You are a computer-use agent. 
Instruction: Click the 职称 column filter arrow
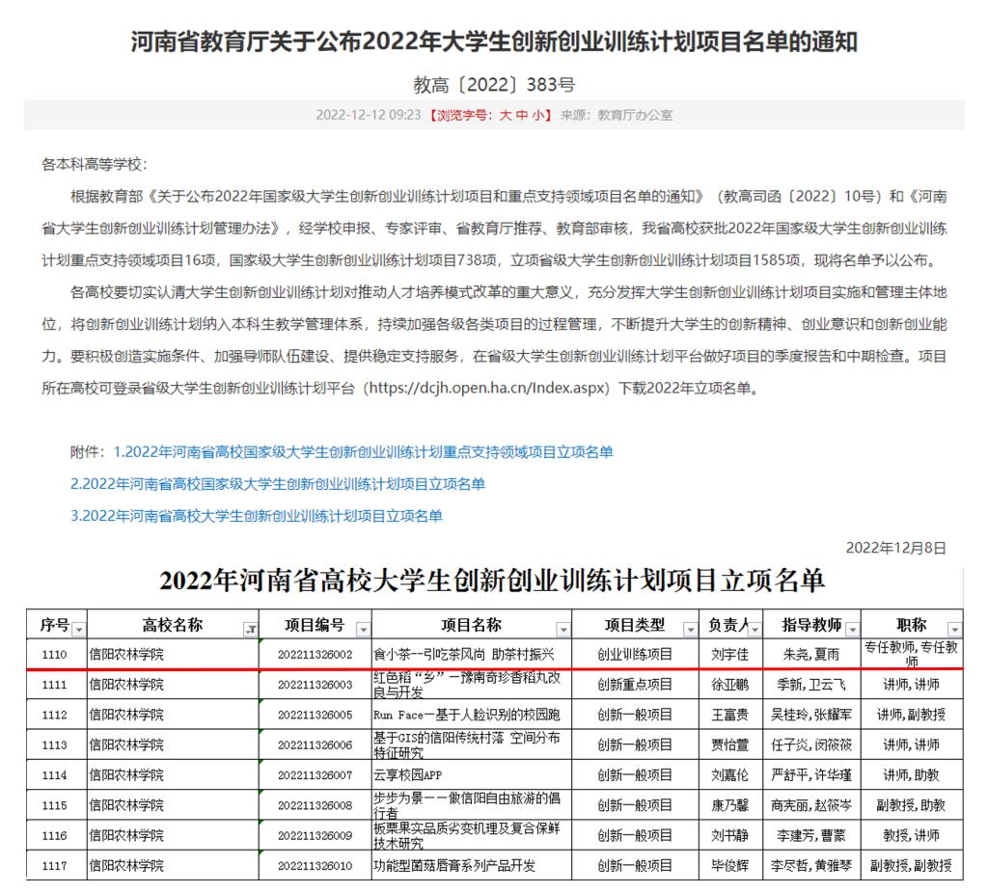tap(954, 629)
